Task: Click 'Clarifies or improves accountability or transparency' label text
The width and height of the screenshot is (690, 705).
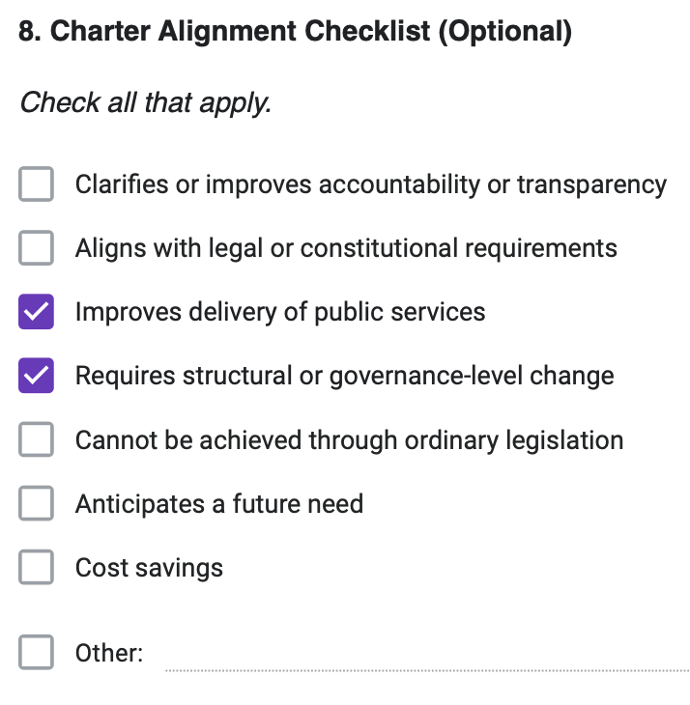Action: 371,184
